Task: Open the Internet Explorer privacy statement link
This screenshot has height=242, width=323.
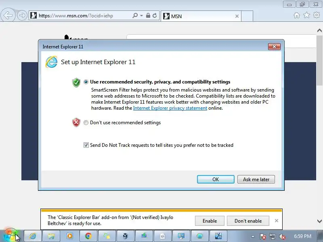Action: coord(170,108)
